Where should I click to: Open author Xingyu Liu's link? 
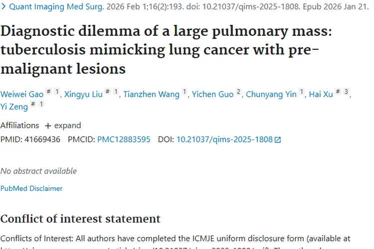coord(84,94)
